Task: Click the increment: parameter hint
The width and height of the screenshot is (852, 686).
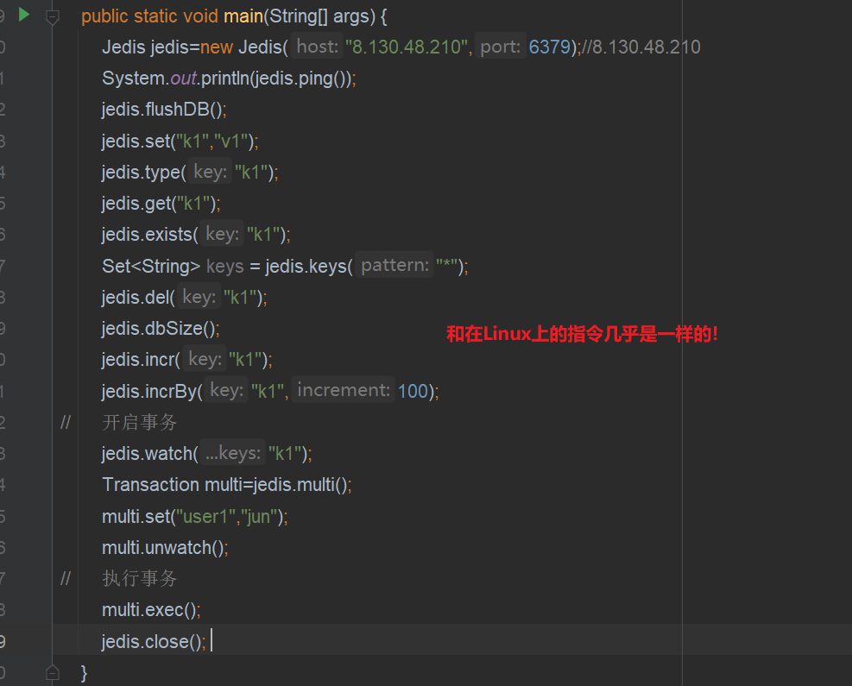Action: tap(344, 390)
